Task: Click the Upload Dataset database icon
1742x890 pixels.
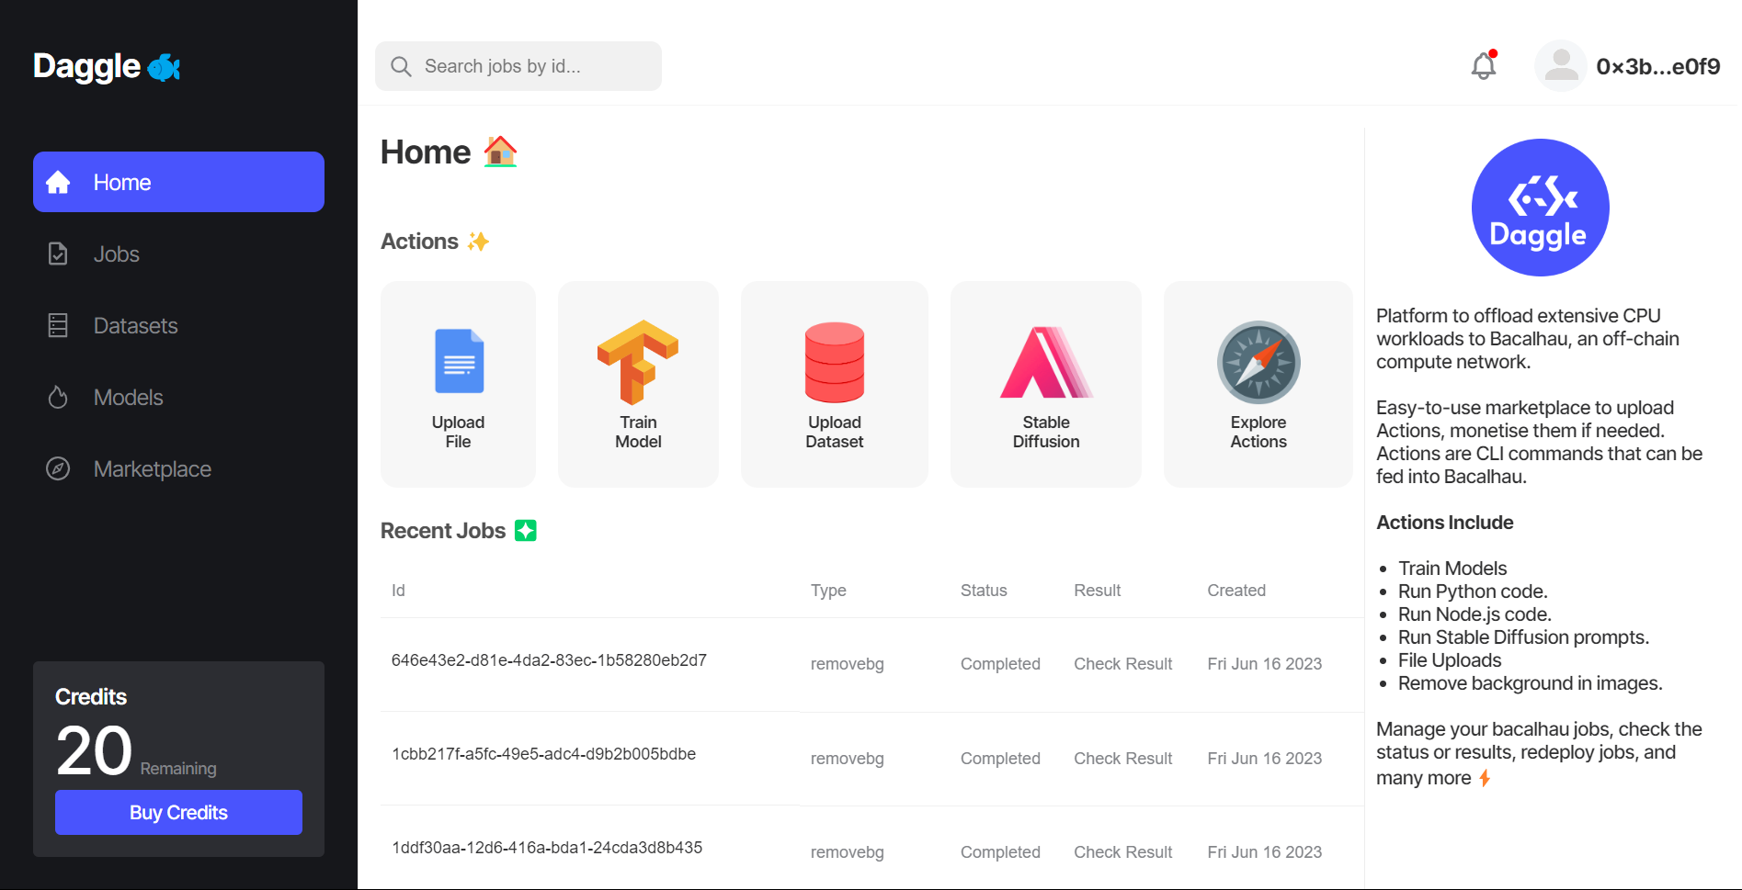Action: (x=835, y=362)
